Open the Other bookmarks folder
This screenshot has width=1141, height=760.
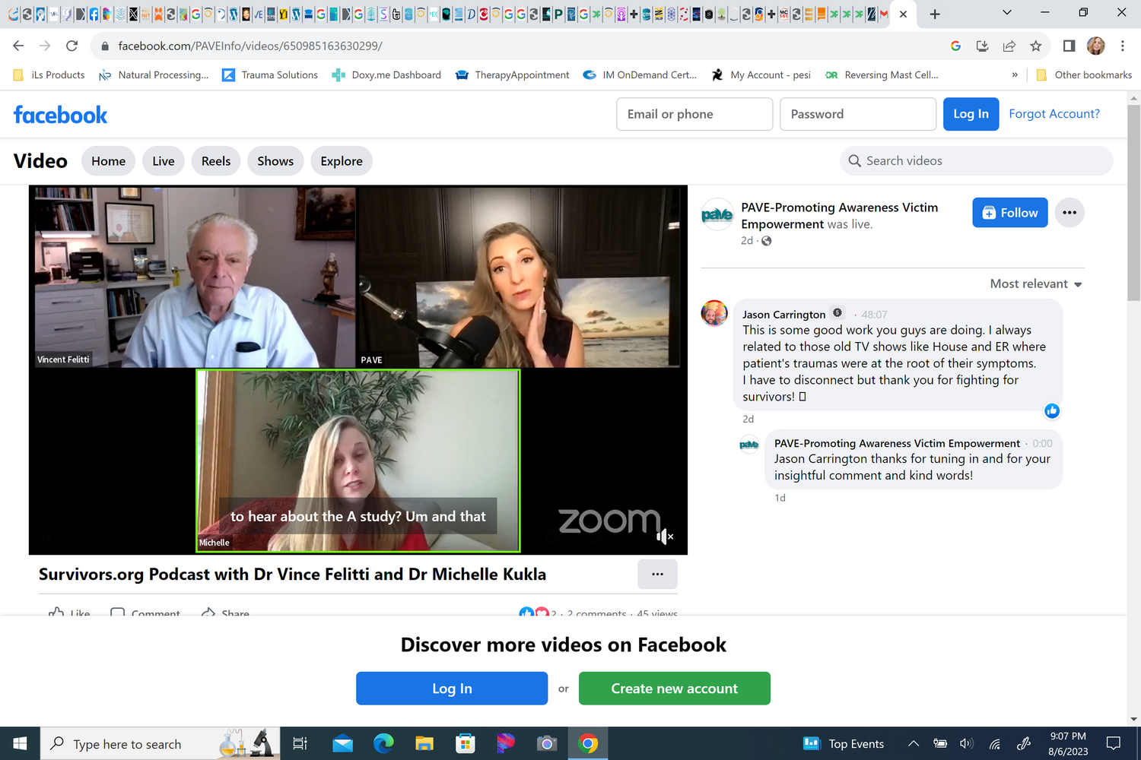pyautogui.click(x=1084, y=75)
